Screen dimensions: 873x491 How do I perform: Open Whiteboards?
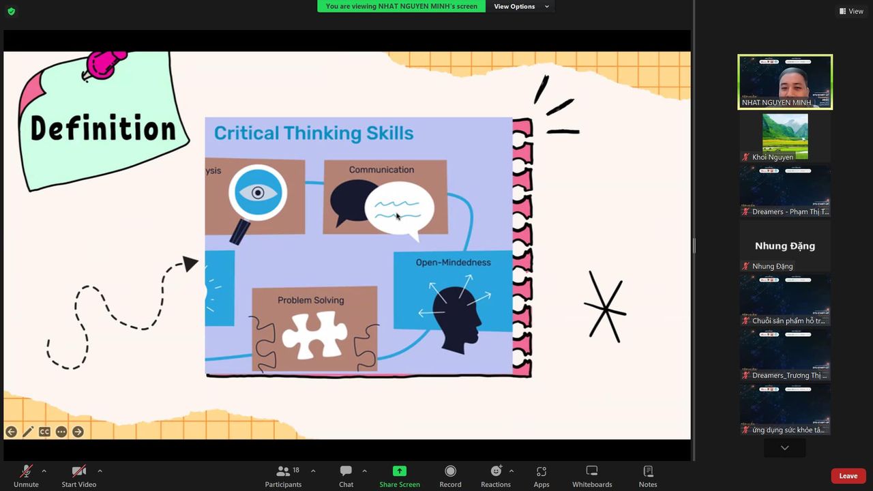click(x=592, y=471)
